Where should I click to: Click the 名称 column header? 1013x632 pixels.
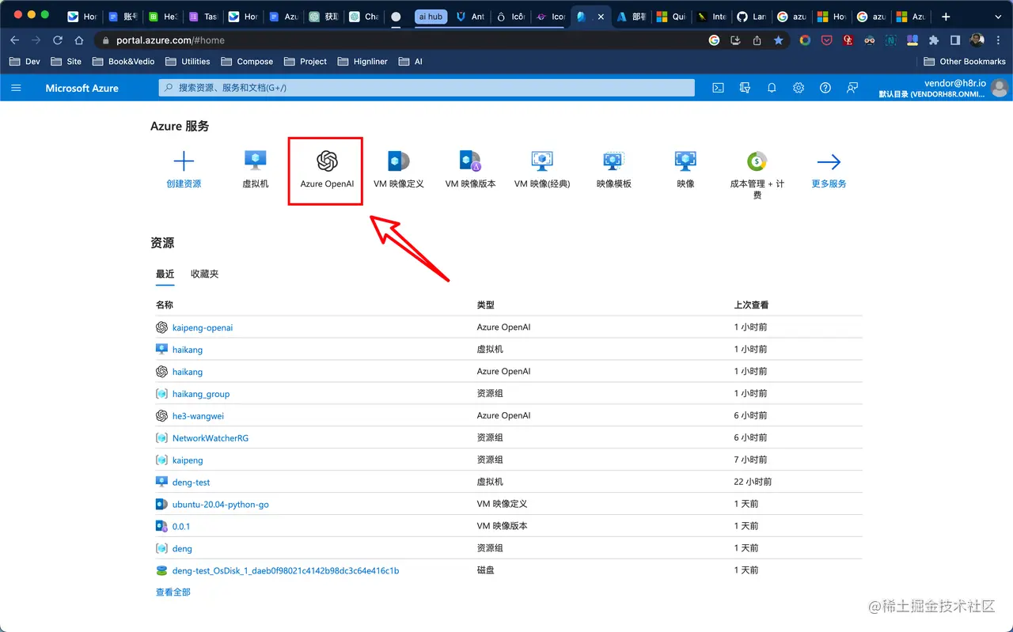(x=165, y=305)
